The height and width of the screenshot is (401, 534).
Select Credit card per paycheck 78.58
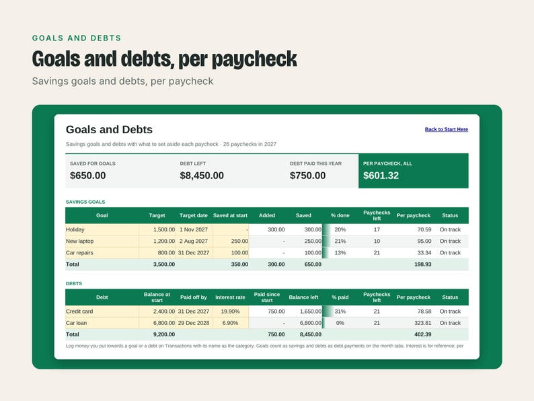[x=424, y=312]
